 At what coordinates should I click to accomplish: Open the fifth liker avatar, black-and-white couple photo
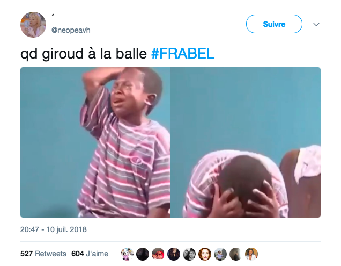(189, 254)
